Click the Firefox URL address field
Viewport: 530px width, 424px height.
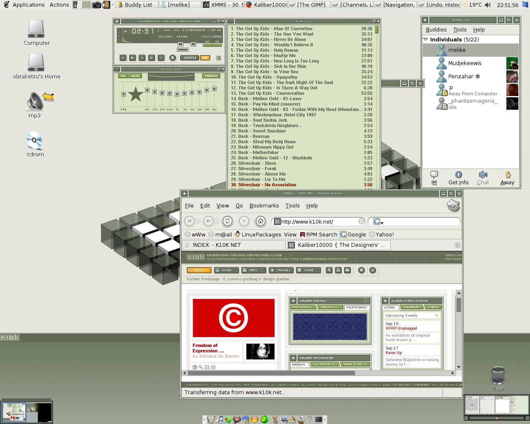pos(319,222)
